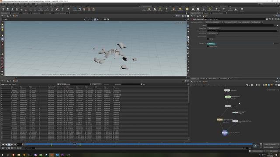Viewport: 280px width, 157px height.
Task: Show node info in parameter pane
Action: 276,19
